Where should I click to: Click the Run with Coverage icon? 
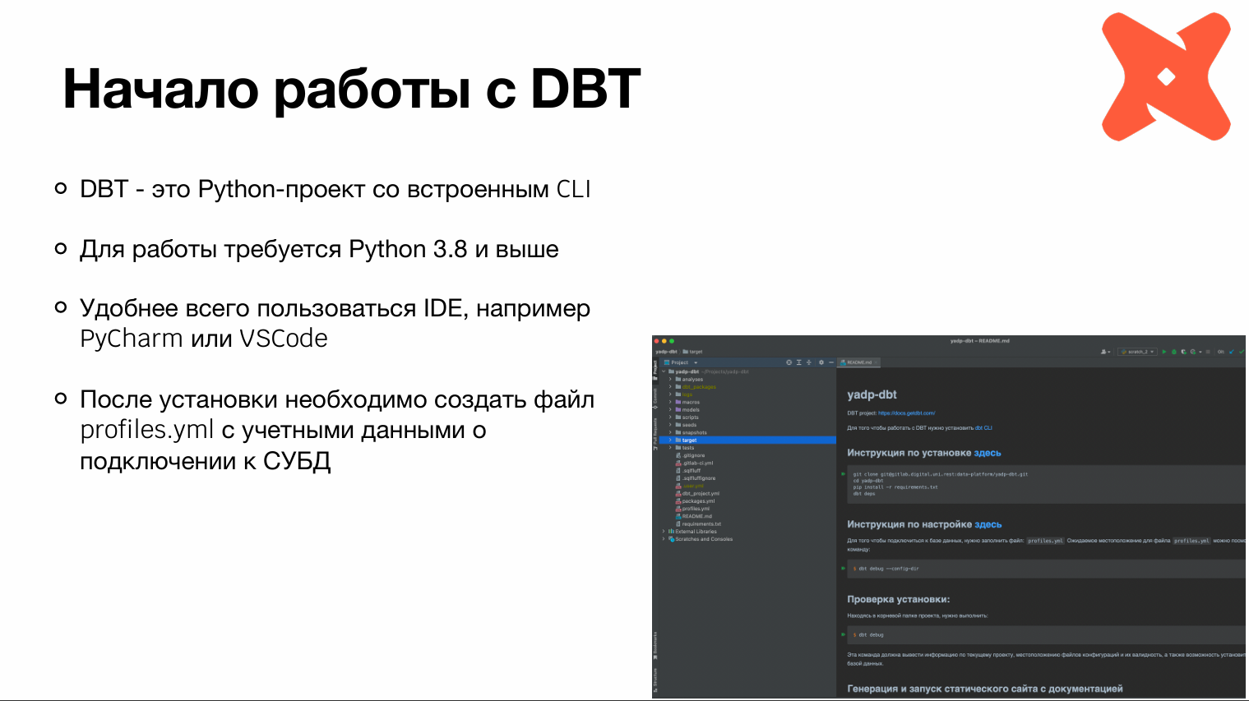[x=1183, y=352]
